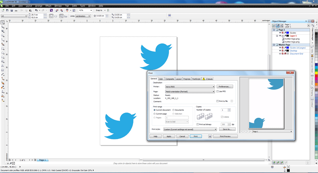
Task: Click the Fill tool bucket icon
Action: pos(2,96)
